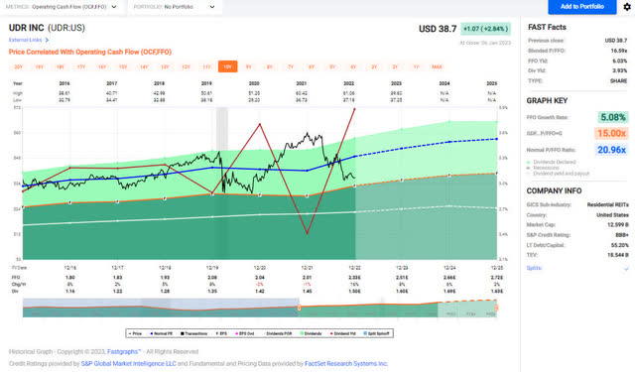
Task: Click the price change +1.07 badge
Action: [x=485, y=29]
